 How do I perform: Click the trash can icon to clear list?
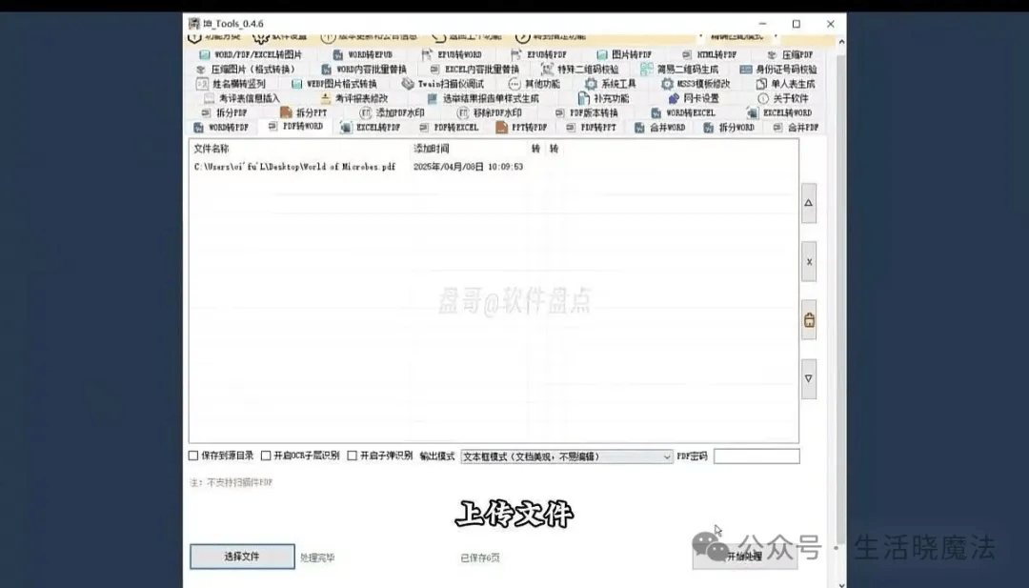pos(808,320)
